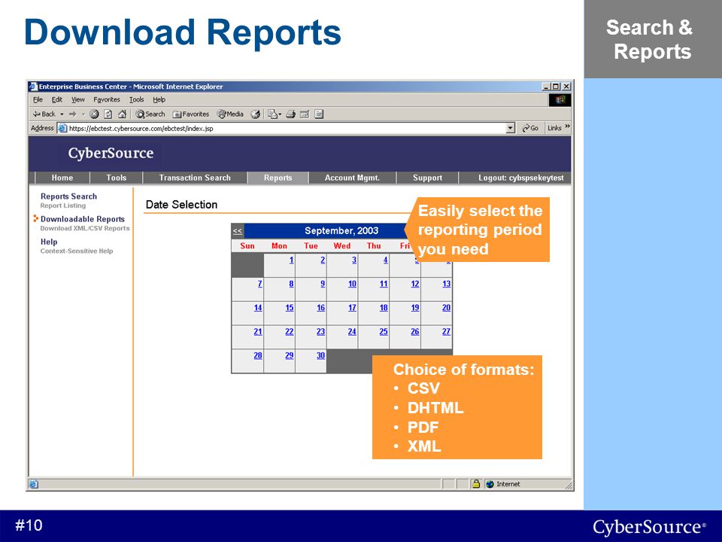This screenshot has height=542, width=722.
Task: Select September 19 in the calendar
Action: point(415,308)
